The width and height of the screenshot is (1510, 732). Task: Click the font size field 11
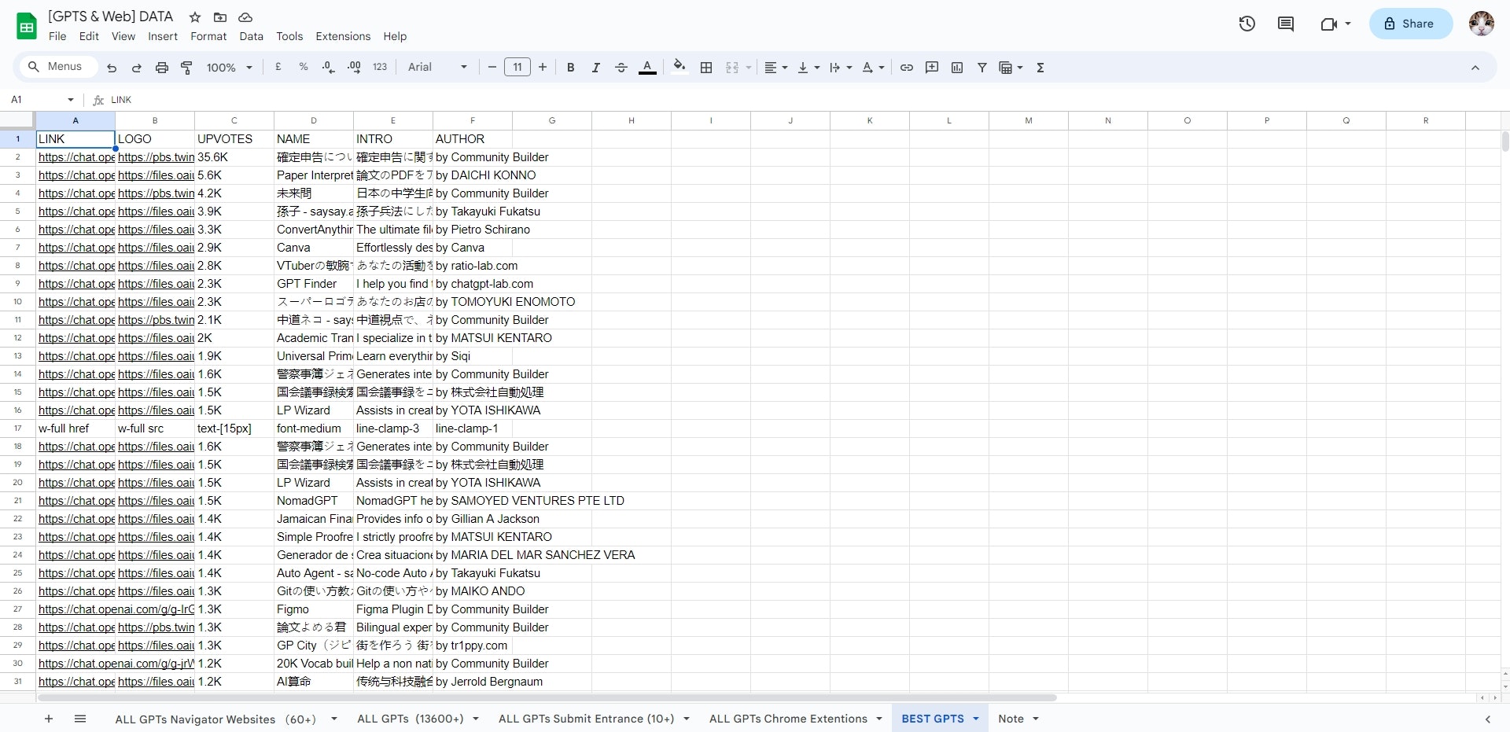pyautogui.click(x=517, y=68)
